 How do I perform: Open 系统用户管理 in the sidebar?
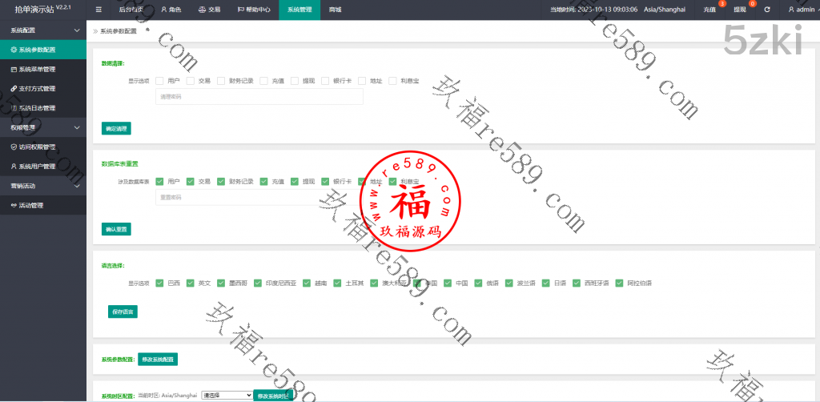[x=37, y=167]
